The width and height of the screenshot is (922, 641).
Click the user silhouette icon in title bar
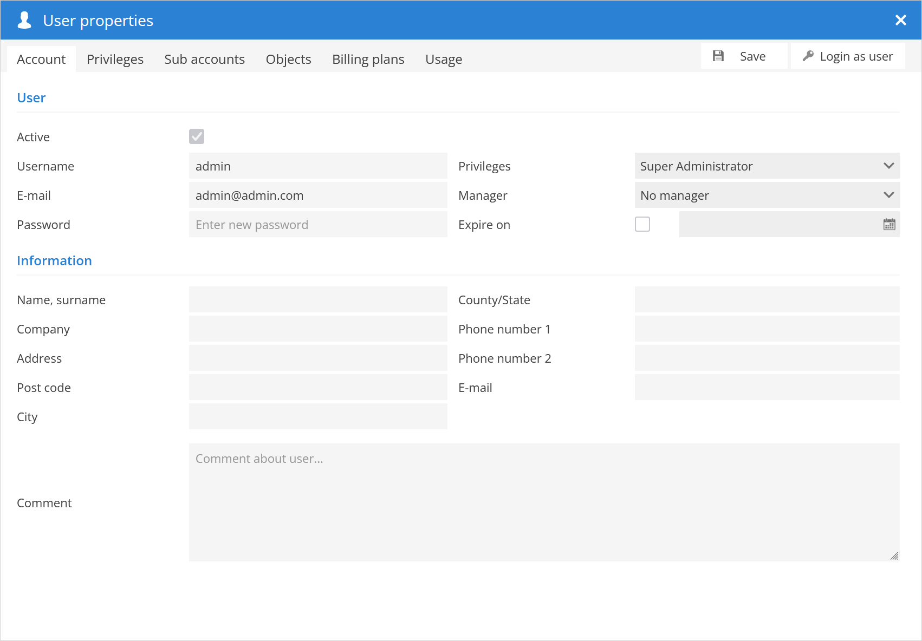pyautogui.click(x=24, y=20)
